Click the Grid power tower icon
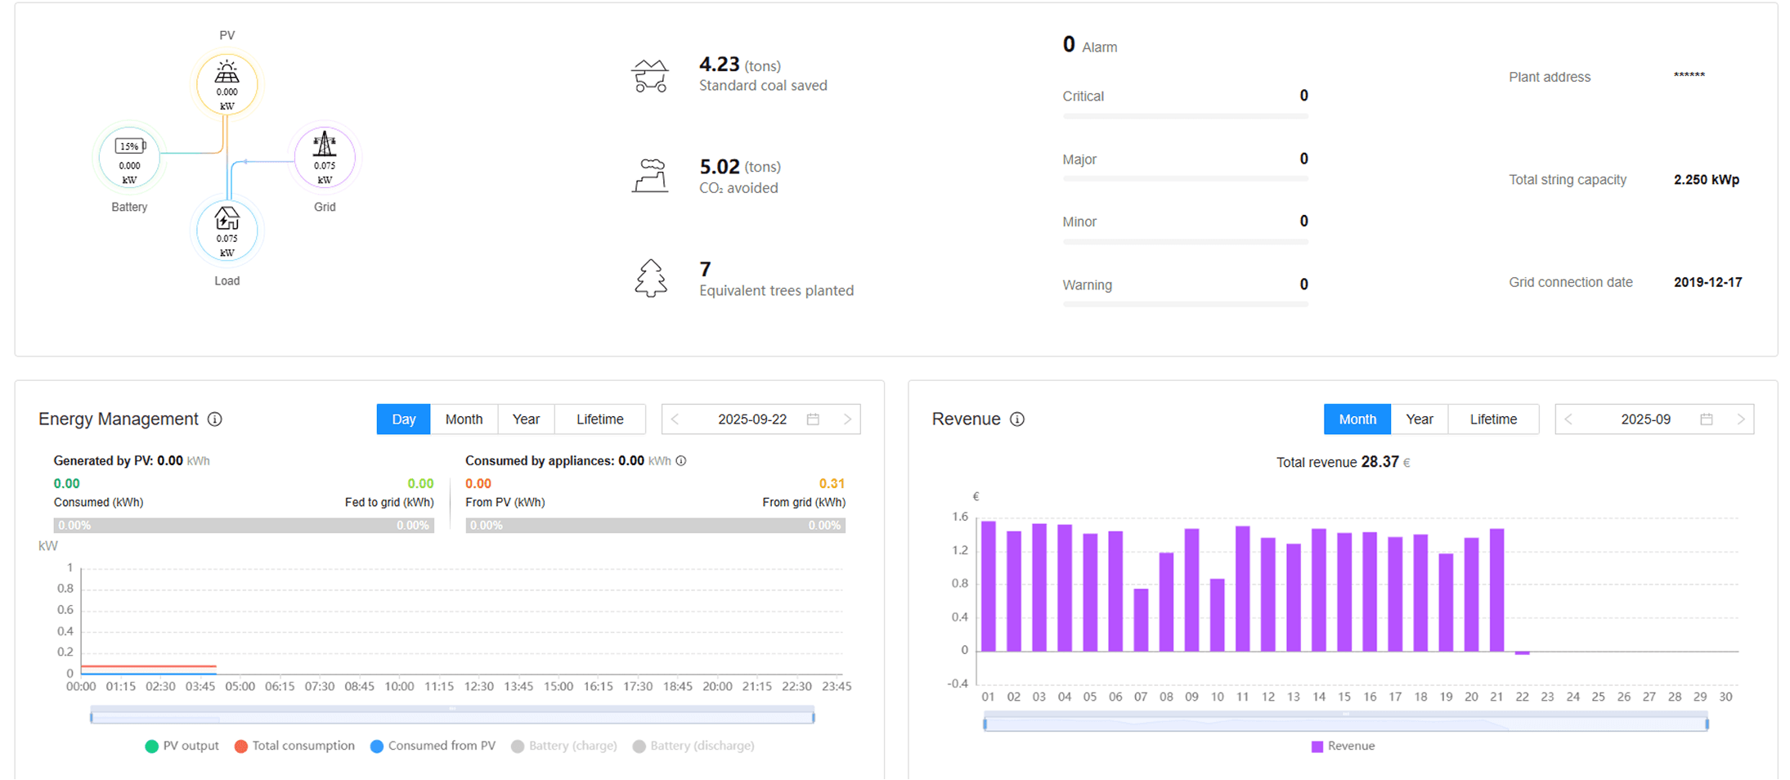 coord(325,144)
